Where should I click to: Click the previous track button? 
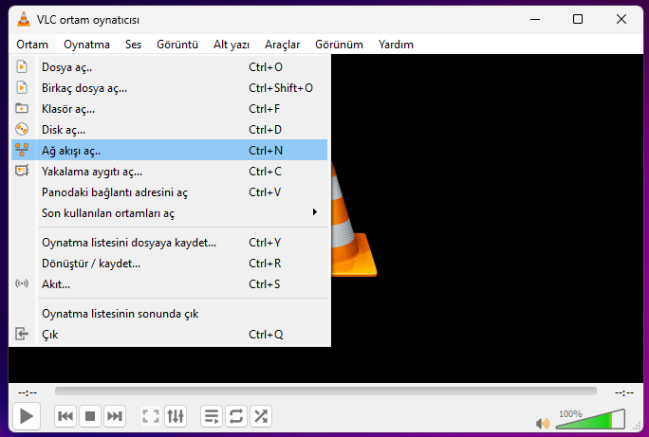(x=65, y=416)
